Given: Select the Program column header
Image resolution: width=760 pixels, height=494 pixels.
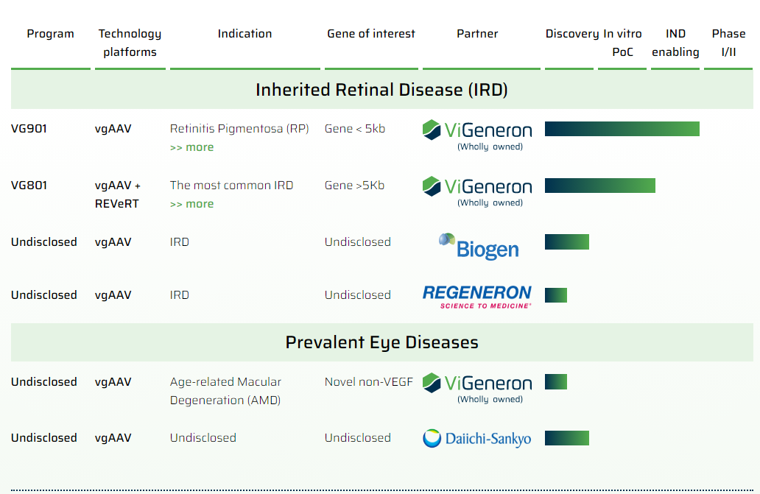Looking at the screenshot, I should (50, 34).
